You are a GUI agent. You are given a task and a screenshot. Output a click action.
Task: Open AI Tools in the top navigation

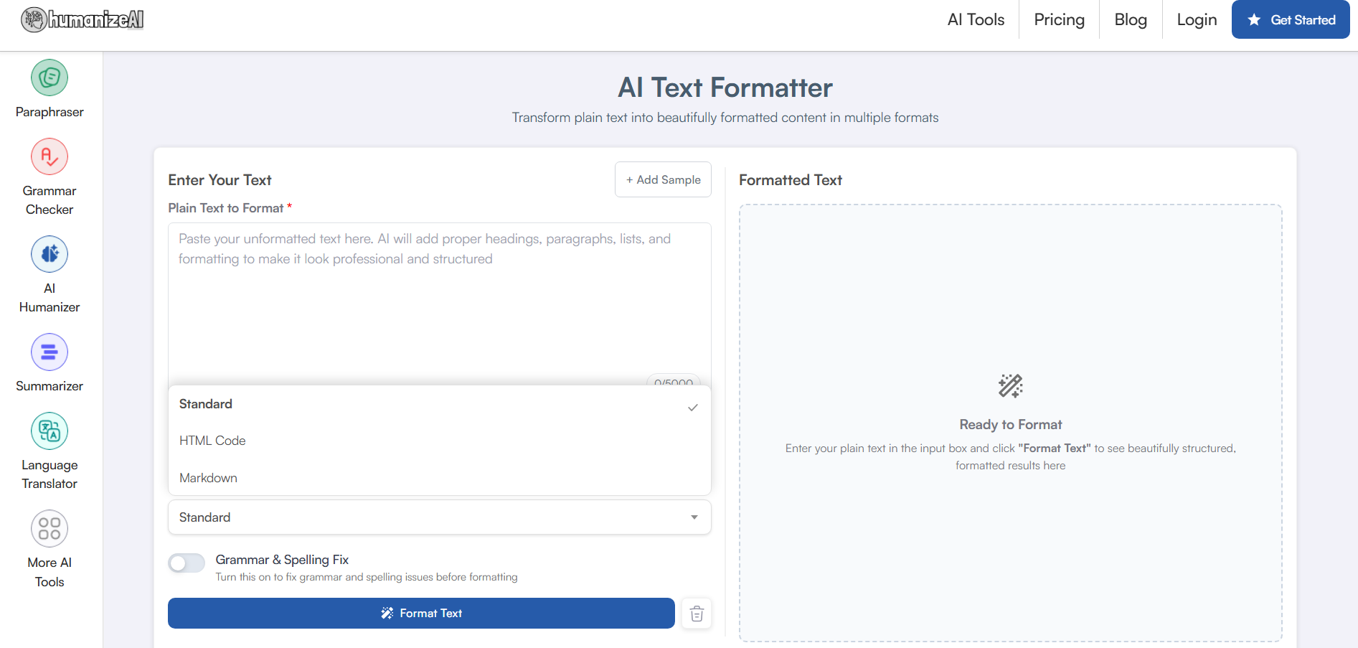point(976,20)
